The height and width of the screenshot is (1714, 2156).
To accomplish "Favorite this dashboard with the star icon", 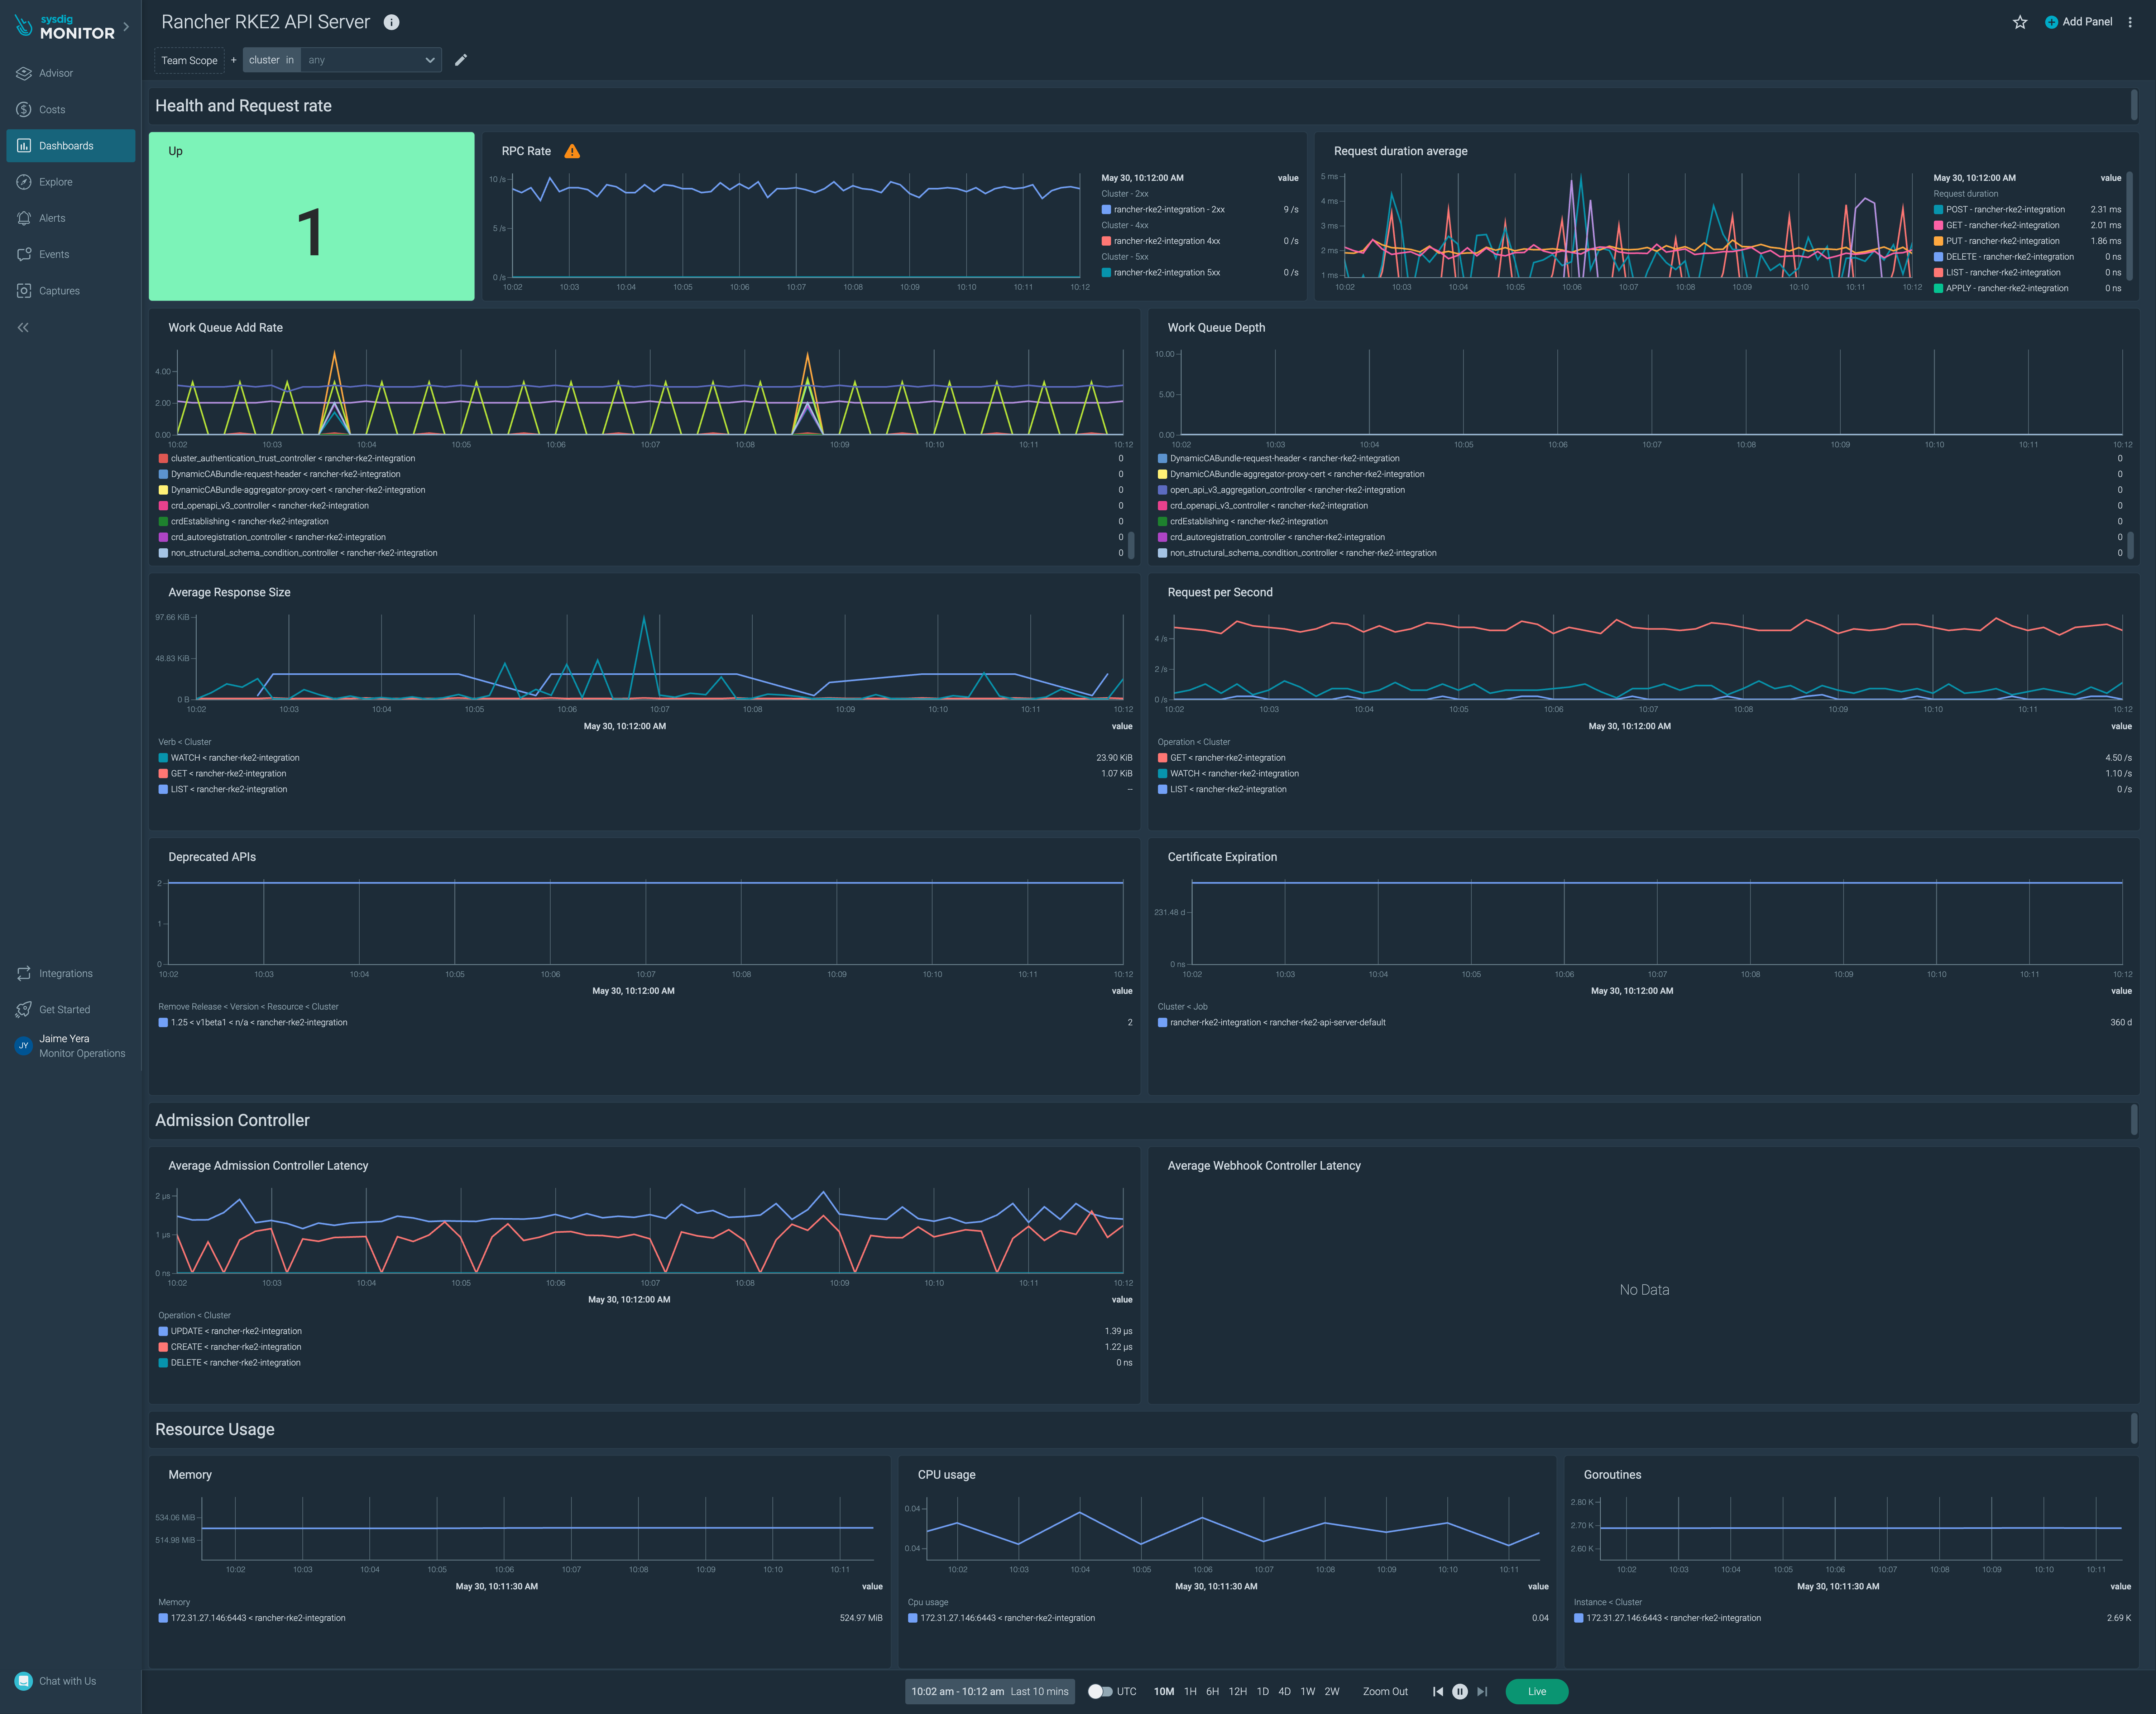I will (2019, 21).
